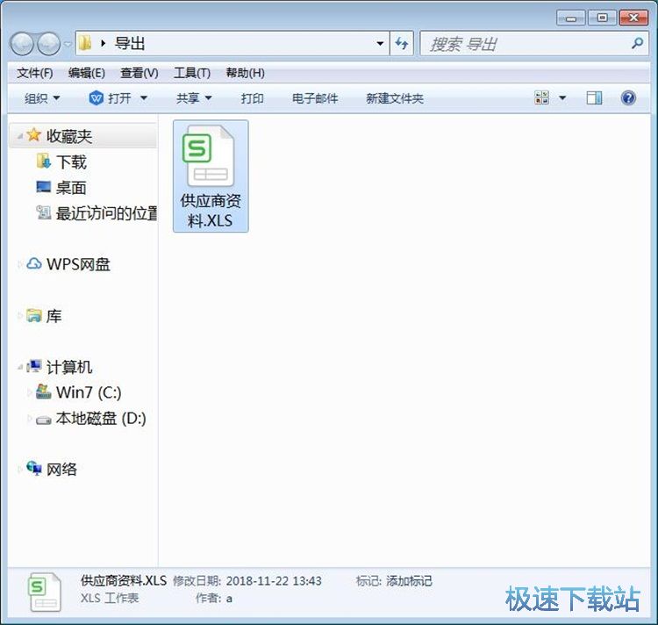Open the 编辑(E) menu

coord(87,73)
